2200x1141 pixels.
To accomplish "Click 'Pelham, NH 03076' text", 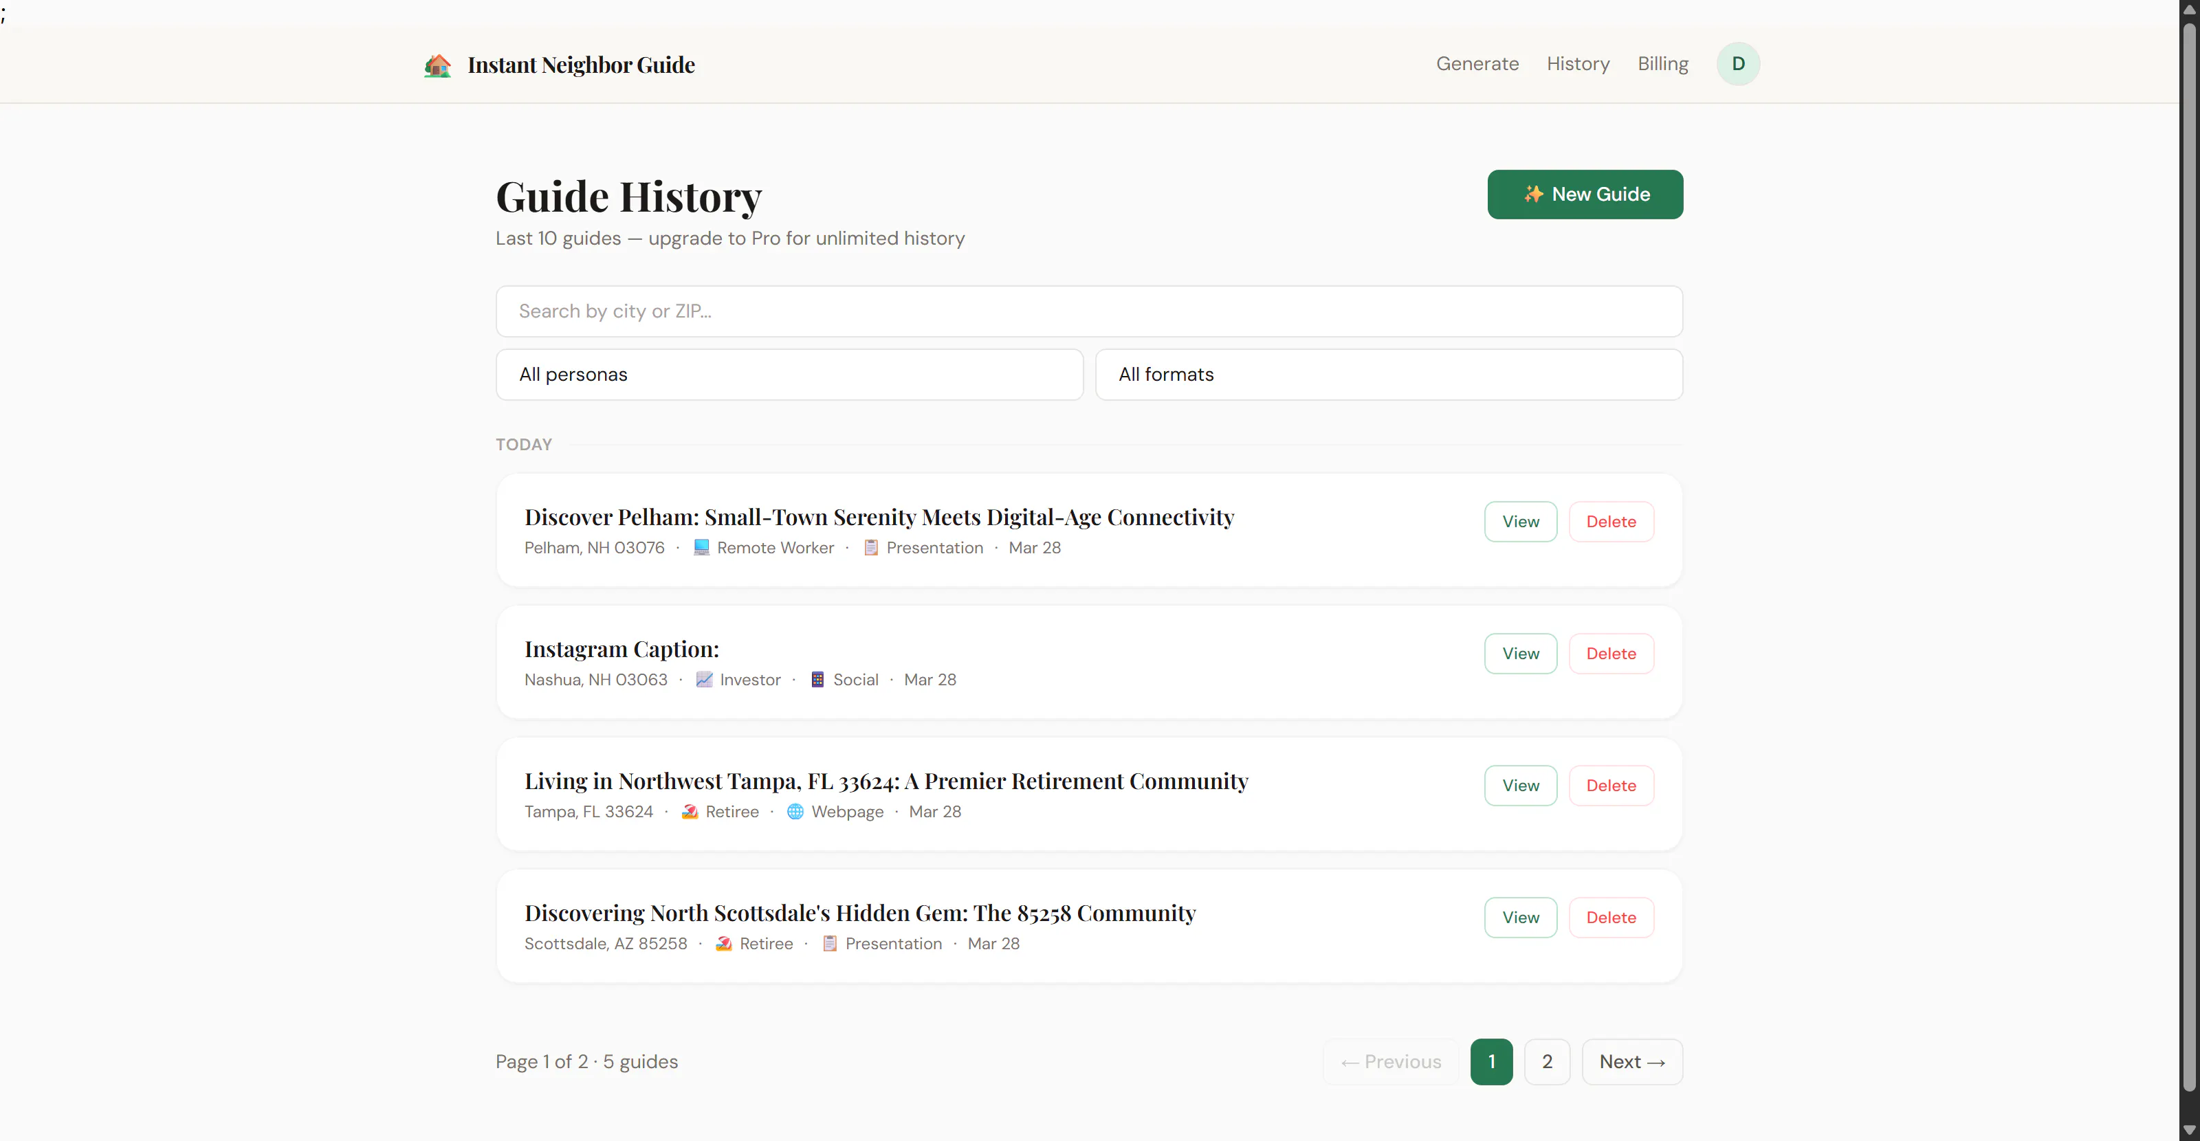I will [x=595, y=549].
